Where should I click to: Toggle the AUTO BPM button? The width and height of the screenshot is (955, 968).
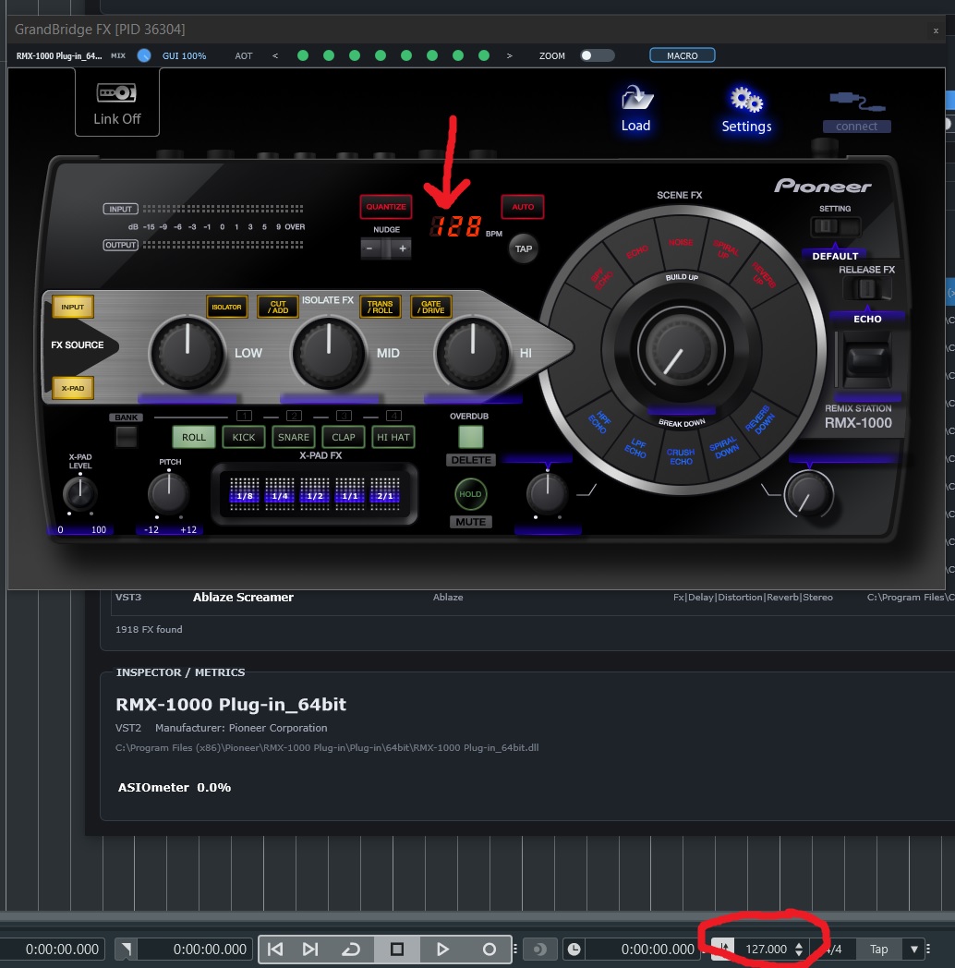coord(523,207)
